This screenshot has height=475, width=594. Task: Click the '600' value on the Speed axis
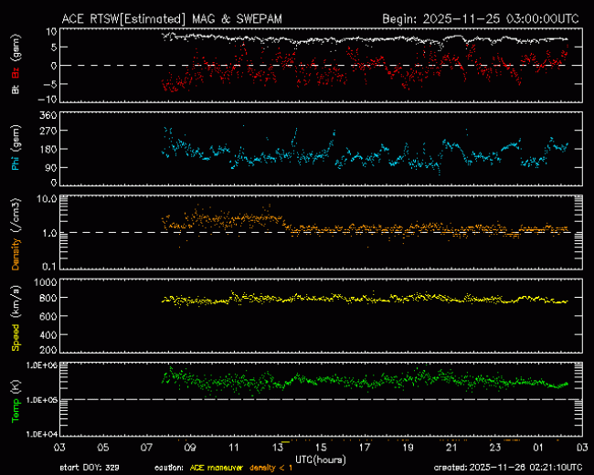[48, 316]
